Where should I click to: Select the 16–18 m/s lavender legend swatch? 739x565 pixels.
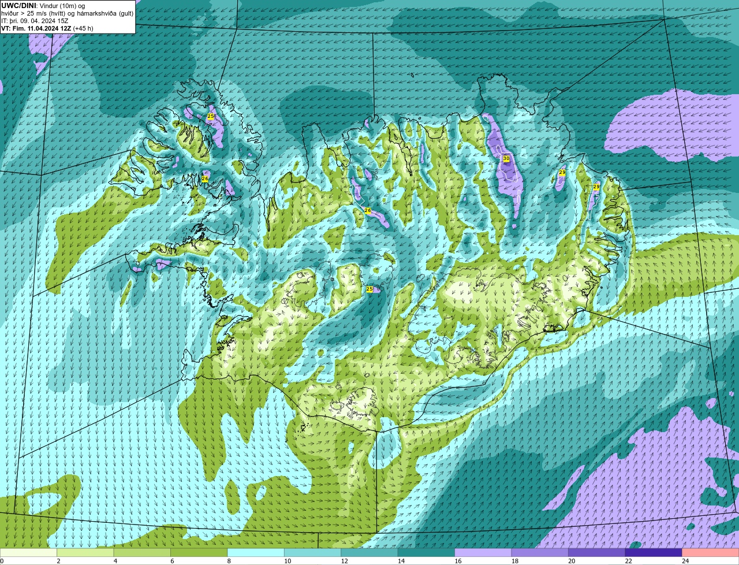[x=483, y=552]
